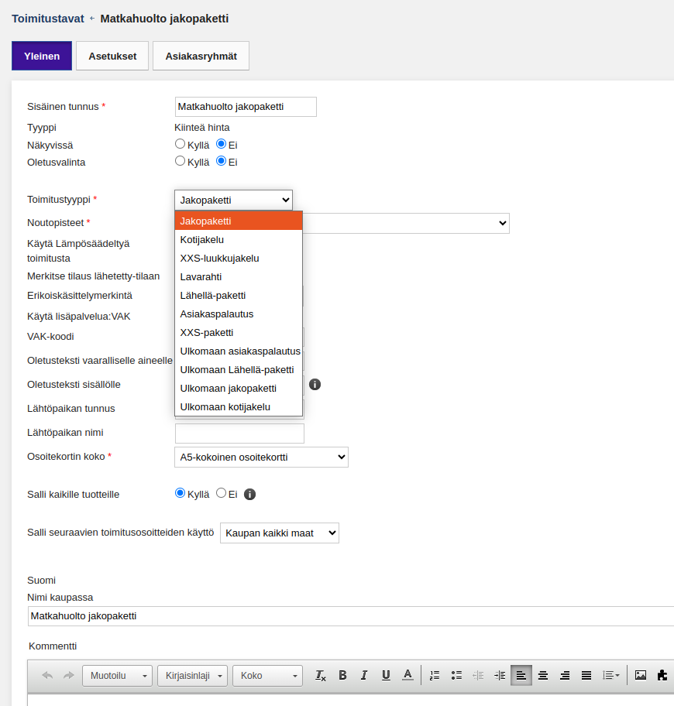Align text left
The height and width of the screenshot is (706, 674).
[521, 675]
